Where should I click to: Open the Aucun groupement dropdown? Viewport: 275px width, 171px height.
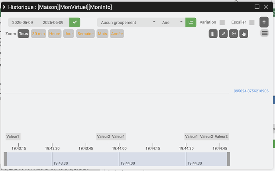click(x=128, y=22)
